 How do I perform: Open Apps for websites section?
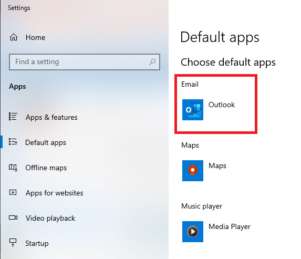(x=55, y=193)
